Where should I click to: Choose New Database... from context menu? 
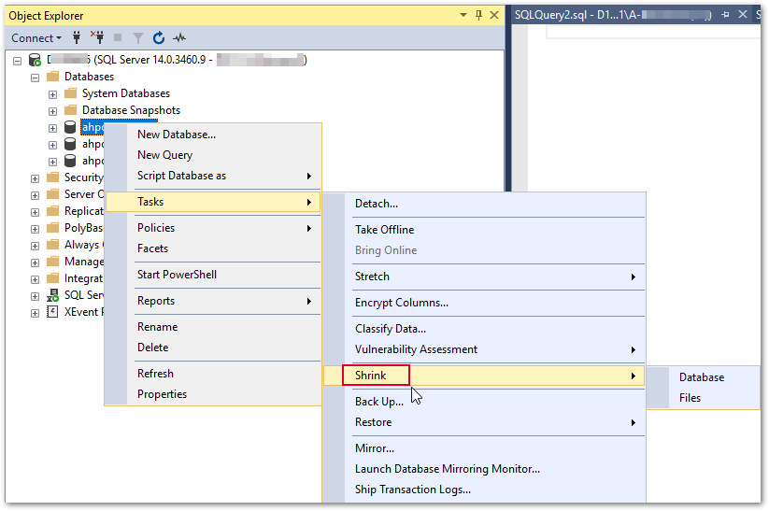(213, 135)
